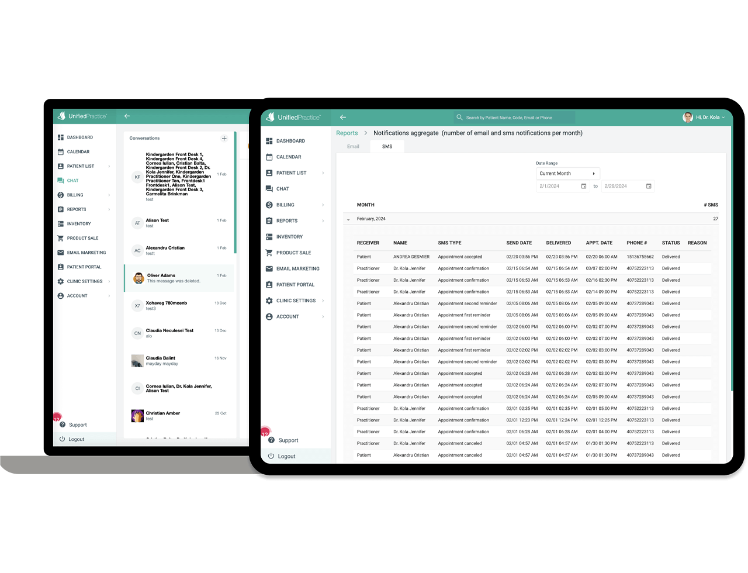
Task: Collapse the February, 2024 month row
Action: [349, 219]
